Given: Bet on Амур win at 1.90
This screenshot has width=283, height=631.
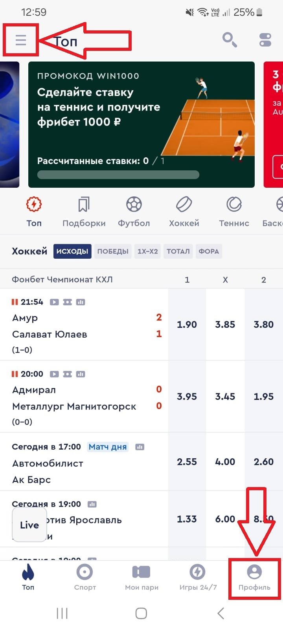Looking at the screenshot, I should point(187,325).
